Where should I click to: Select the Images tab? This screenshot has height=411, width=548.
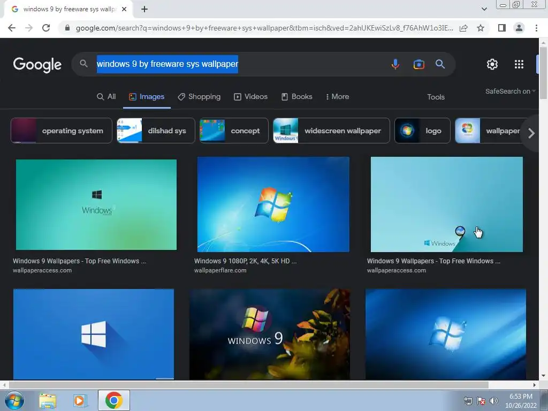click(147, 97)
